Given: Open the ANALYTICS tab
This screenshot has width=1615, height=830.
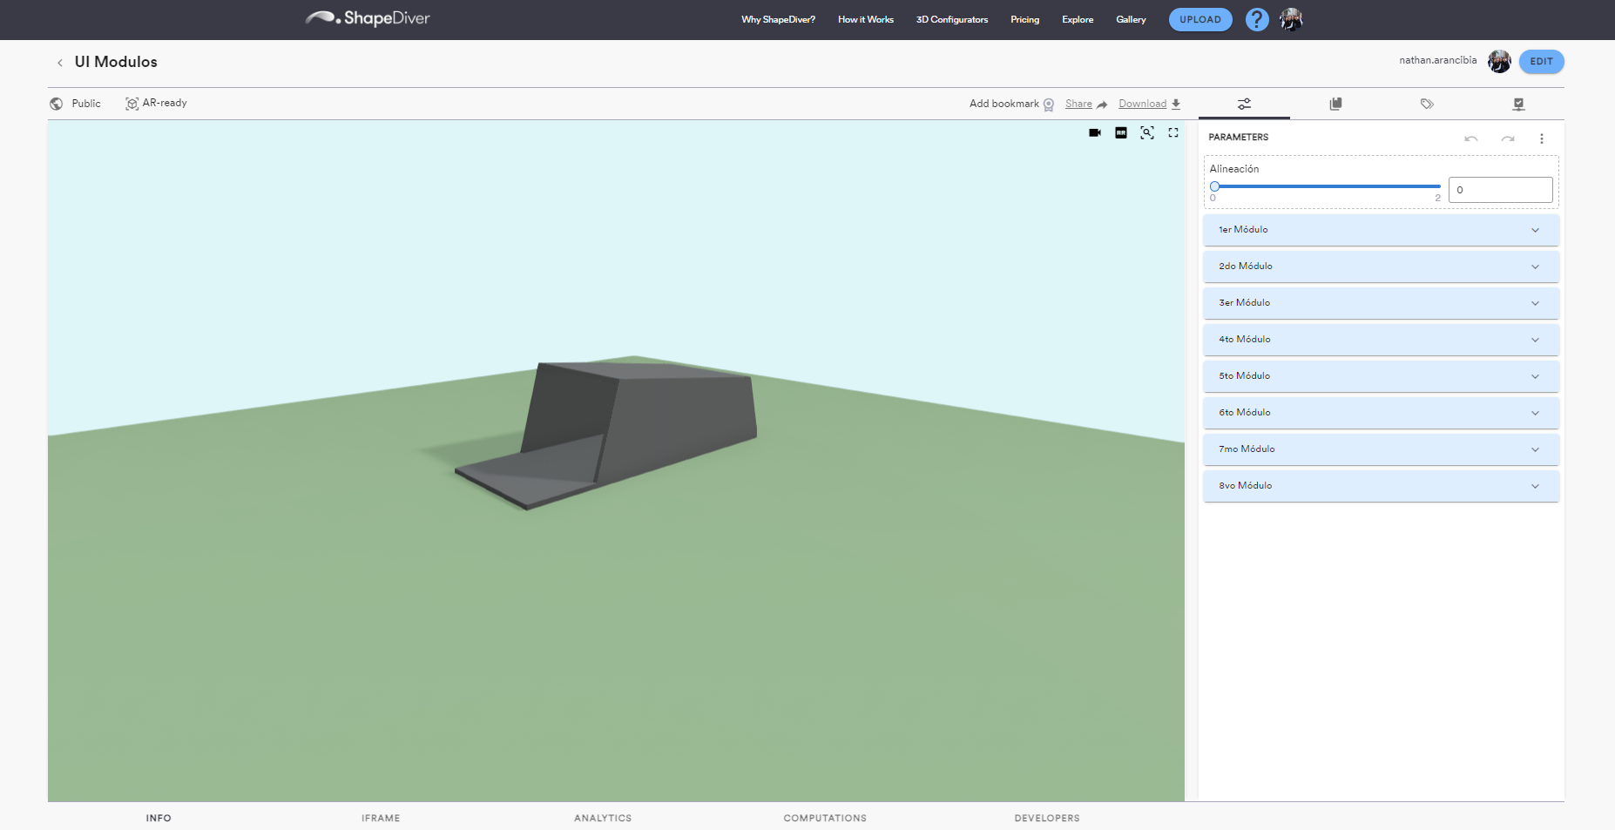Looking at the screenshot, I should point(603,818).
